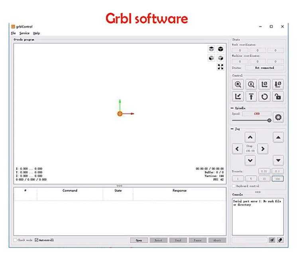Click the origin marker in the visualizer
The image size is (299, 260).
click(120, 114)
